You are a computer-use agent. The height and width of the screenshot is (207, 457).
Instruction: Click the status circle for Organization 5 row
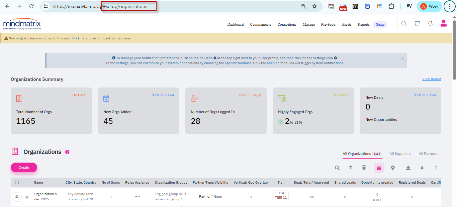point(27,197)
